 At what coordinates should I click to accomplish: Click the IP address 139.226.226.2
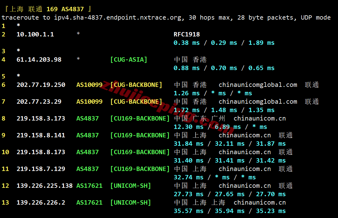coord(41,202)
